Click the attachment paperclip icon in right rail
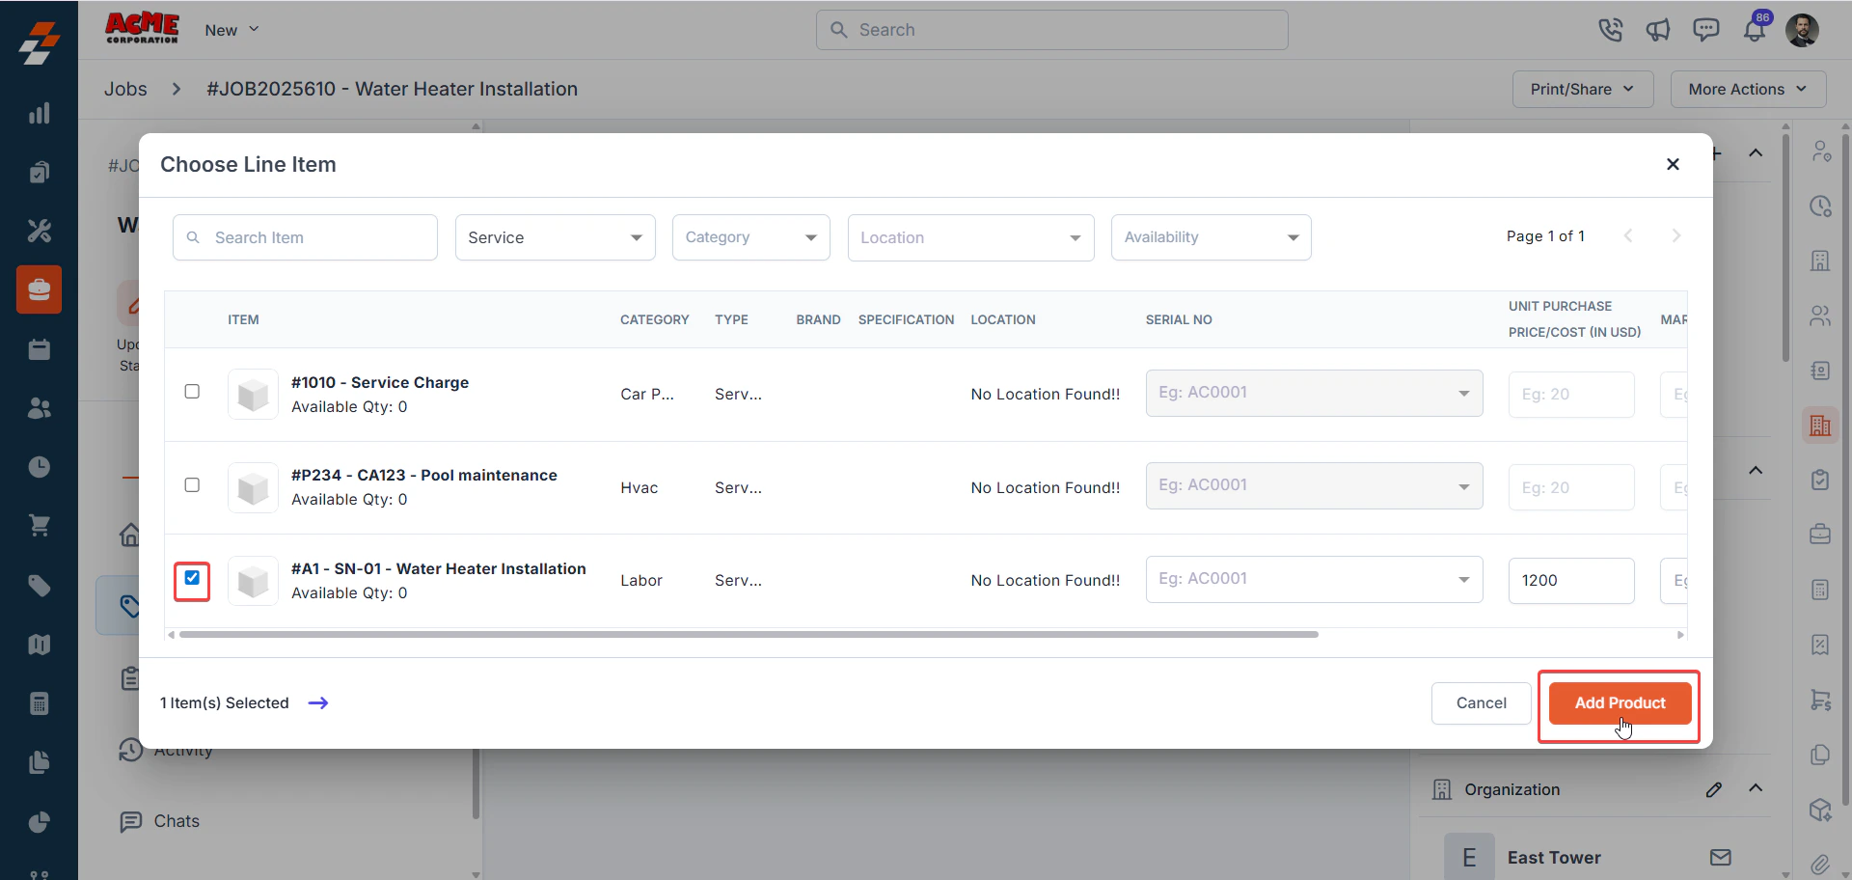Image resolution: width=1852 pixels, height=880 pixels. click(1820, 864)
